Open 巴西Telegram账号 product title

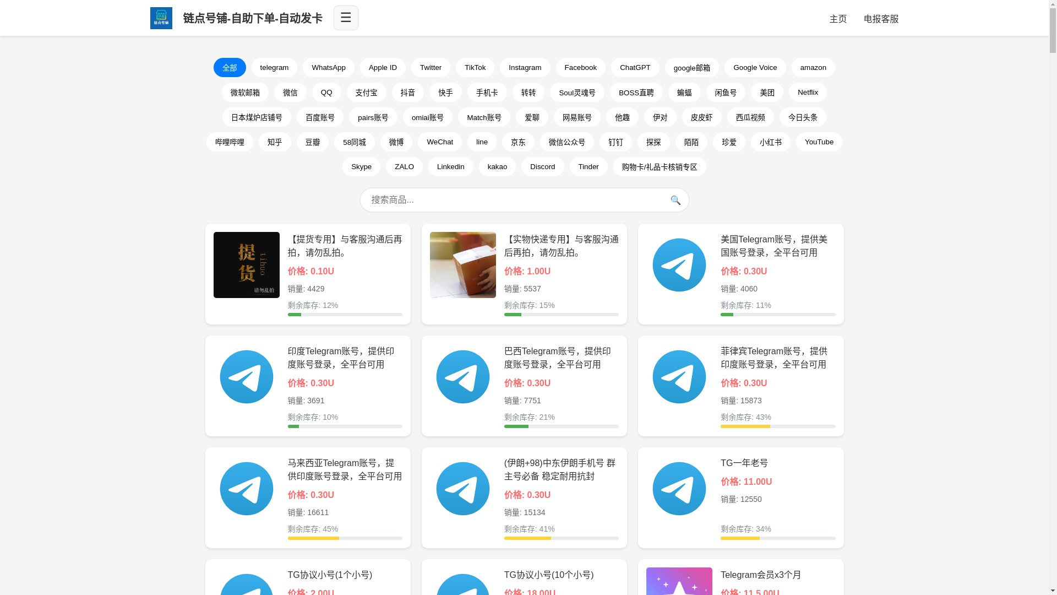558,358
